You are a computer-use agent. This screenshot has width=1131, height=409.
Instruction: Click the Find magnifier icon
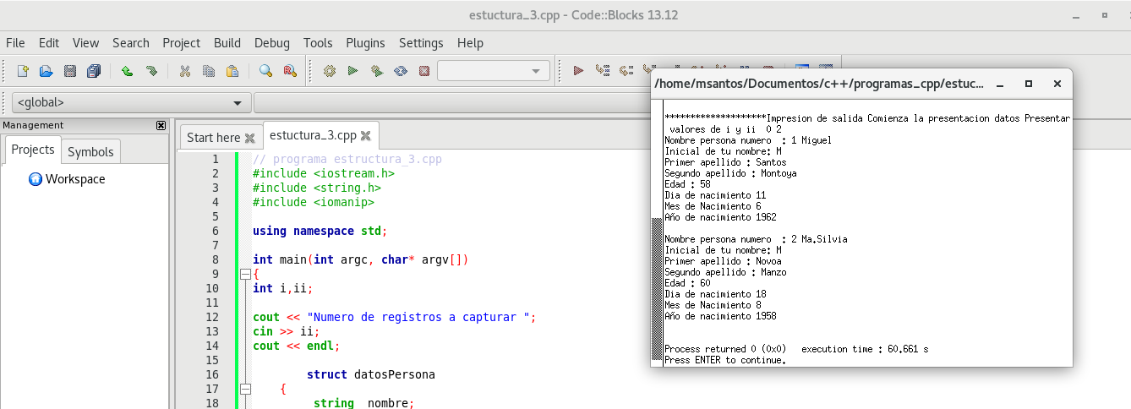[x=265, y=71]
